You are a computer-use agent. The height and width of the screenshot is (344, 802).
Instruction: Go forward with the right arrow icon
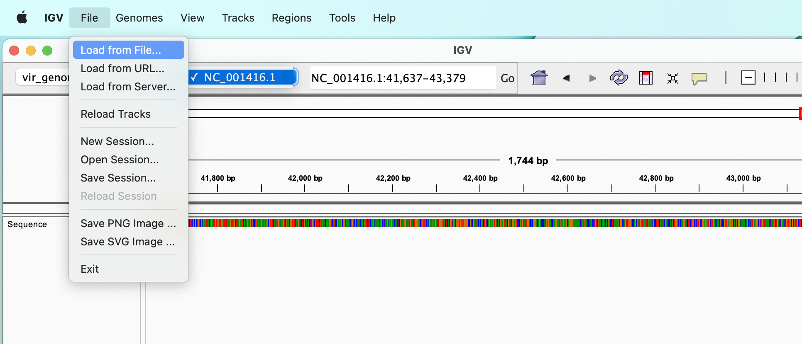592,78
